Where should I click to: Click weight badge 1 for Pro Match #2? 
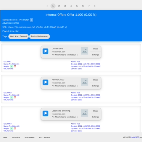pos(12,97)
